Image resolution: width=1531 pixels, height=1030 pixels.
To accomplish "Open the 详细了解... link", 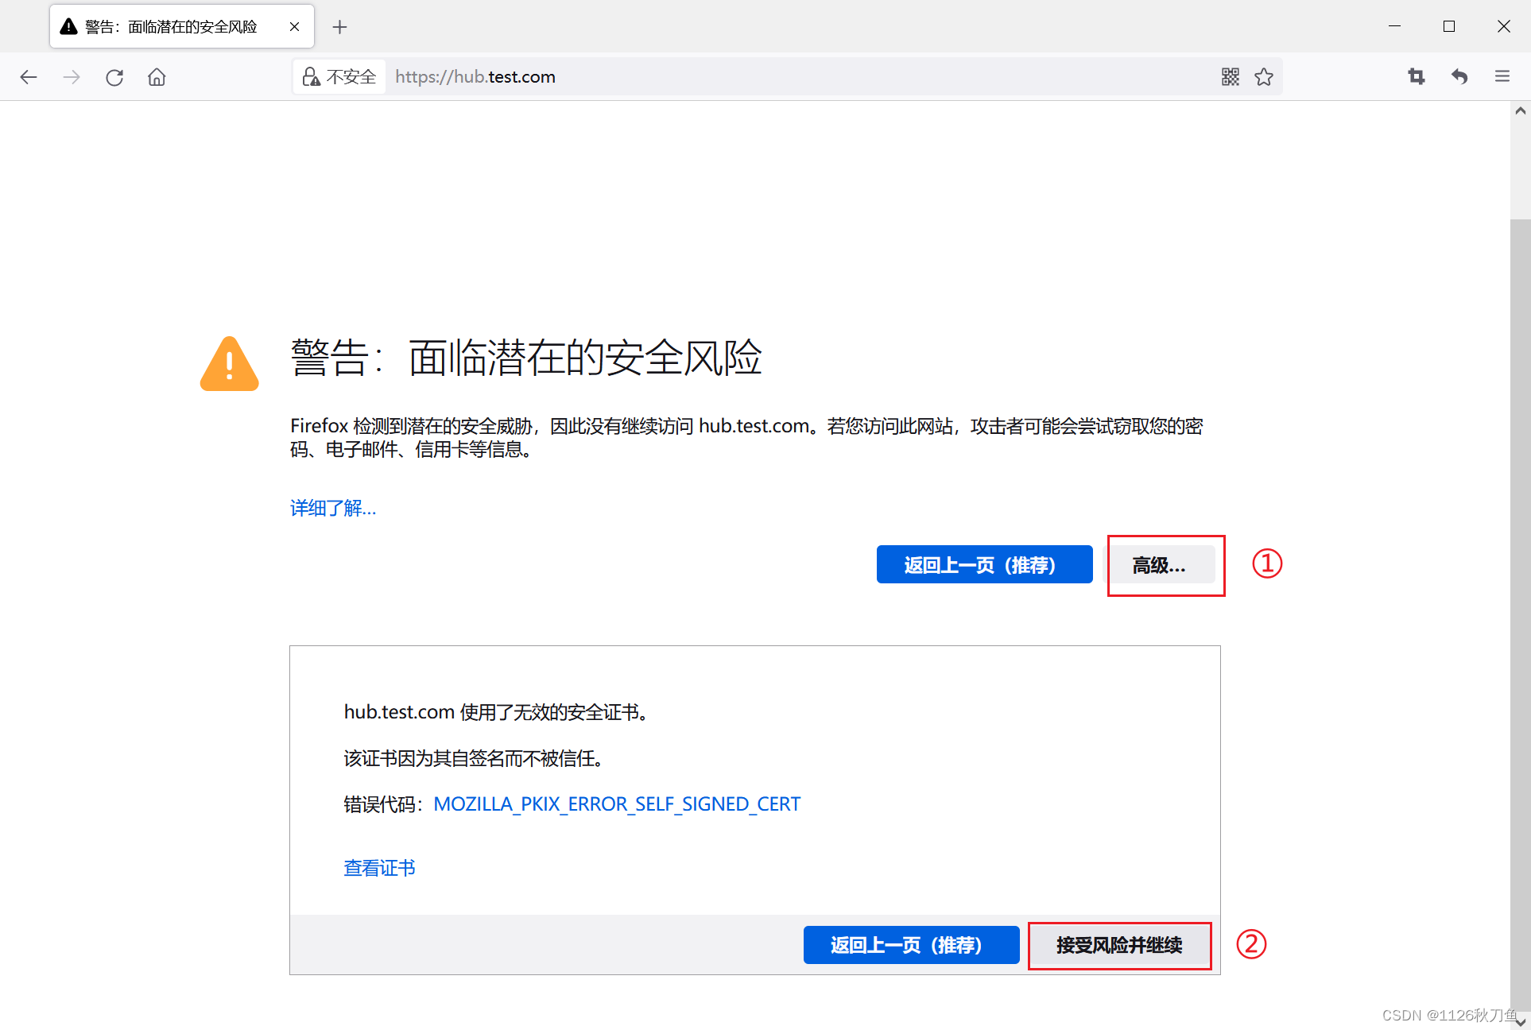I will [333, 508].
